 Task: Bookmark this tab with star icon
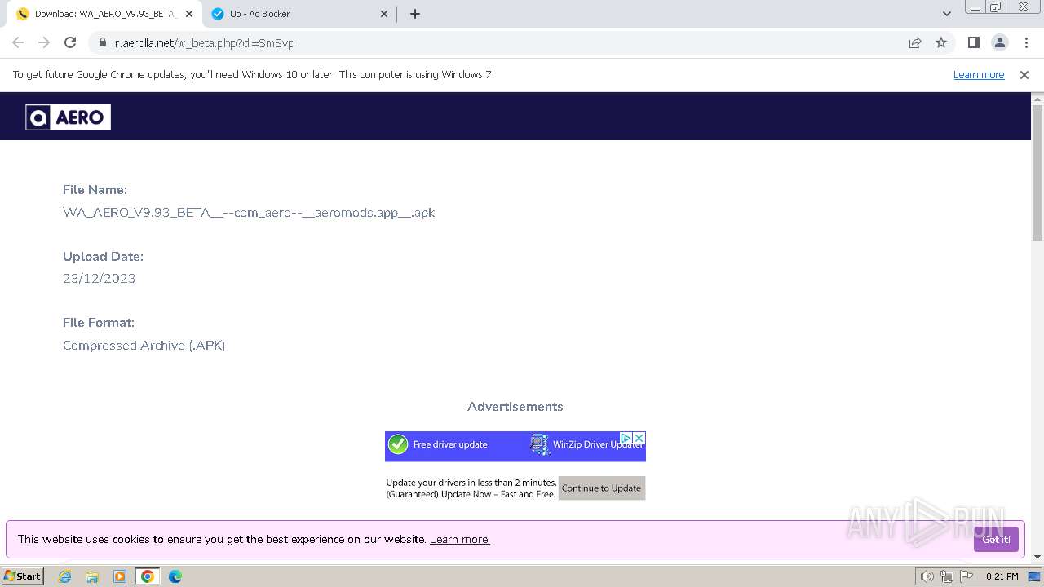click(941, 42)
